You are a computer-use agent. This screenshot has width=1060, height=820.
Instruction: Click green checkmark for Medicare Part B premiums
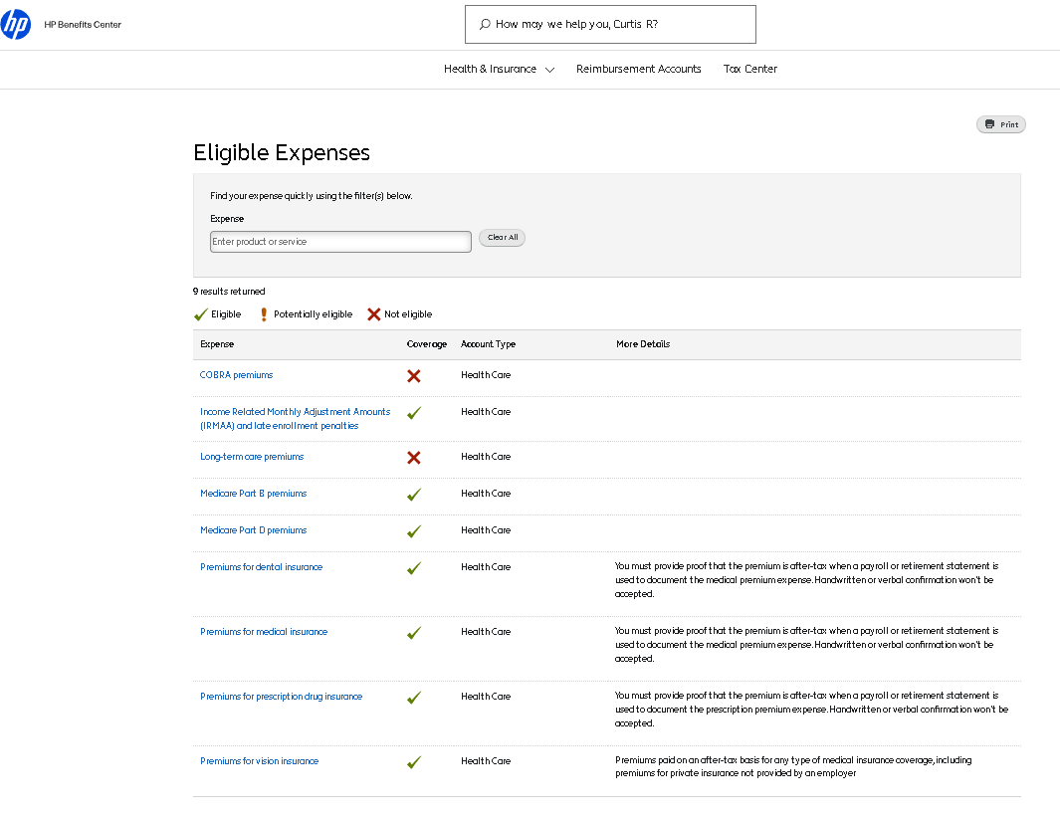414,495
